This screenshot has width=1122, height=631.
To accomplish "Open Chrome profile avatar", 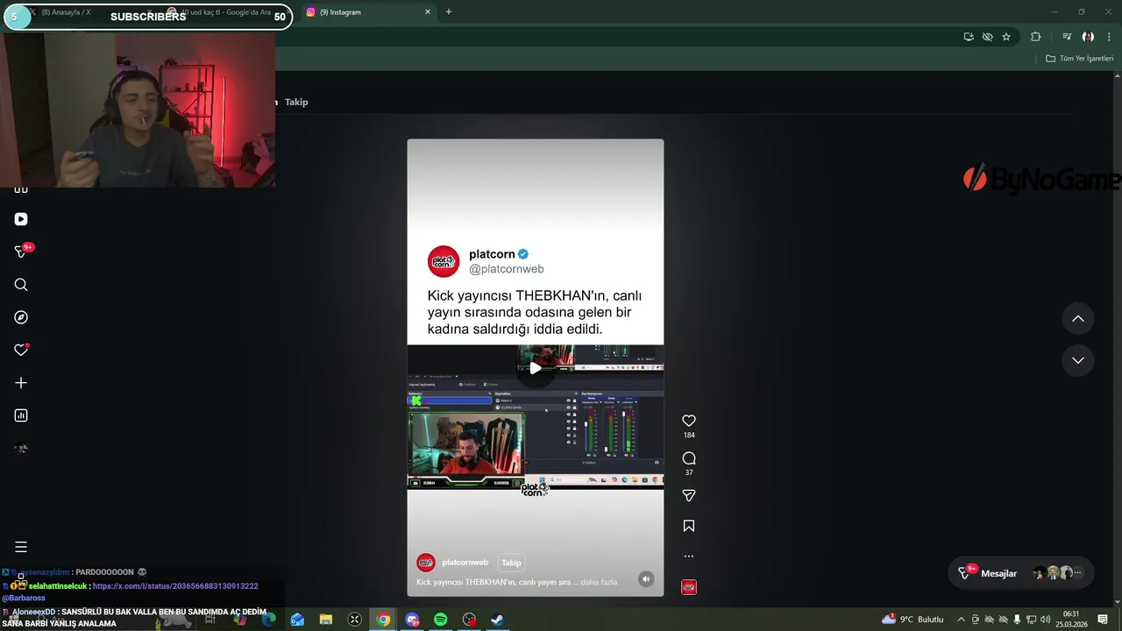I will click(x=1088, y=37).
